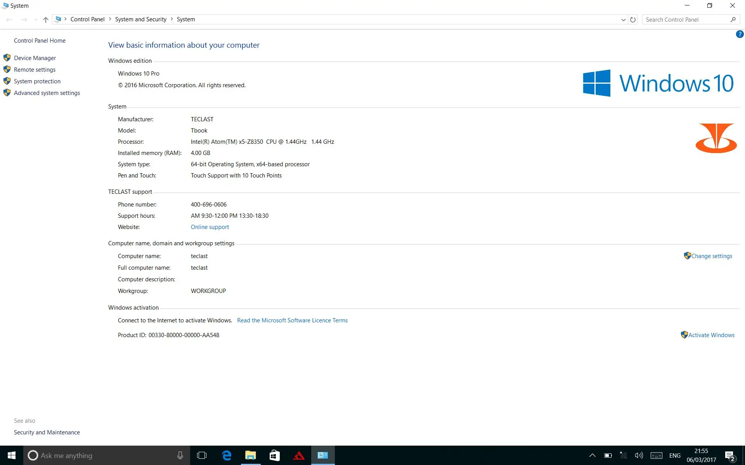
Task: Click the battery status tray icon
Action: 608,455
